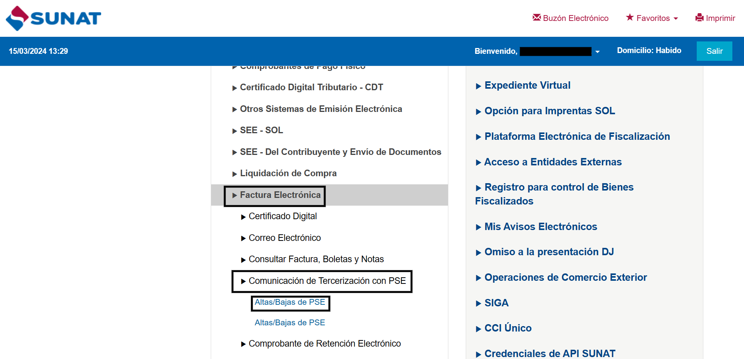Click the Salir button
Viewport: 744px width, 359px height.
tap(714, 51)
